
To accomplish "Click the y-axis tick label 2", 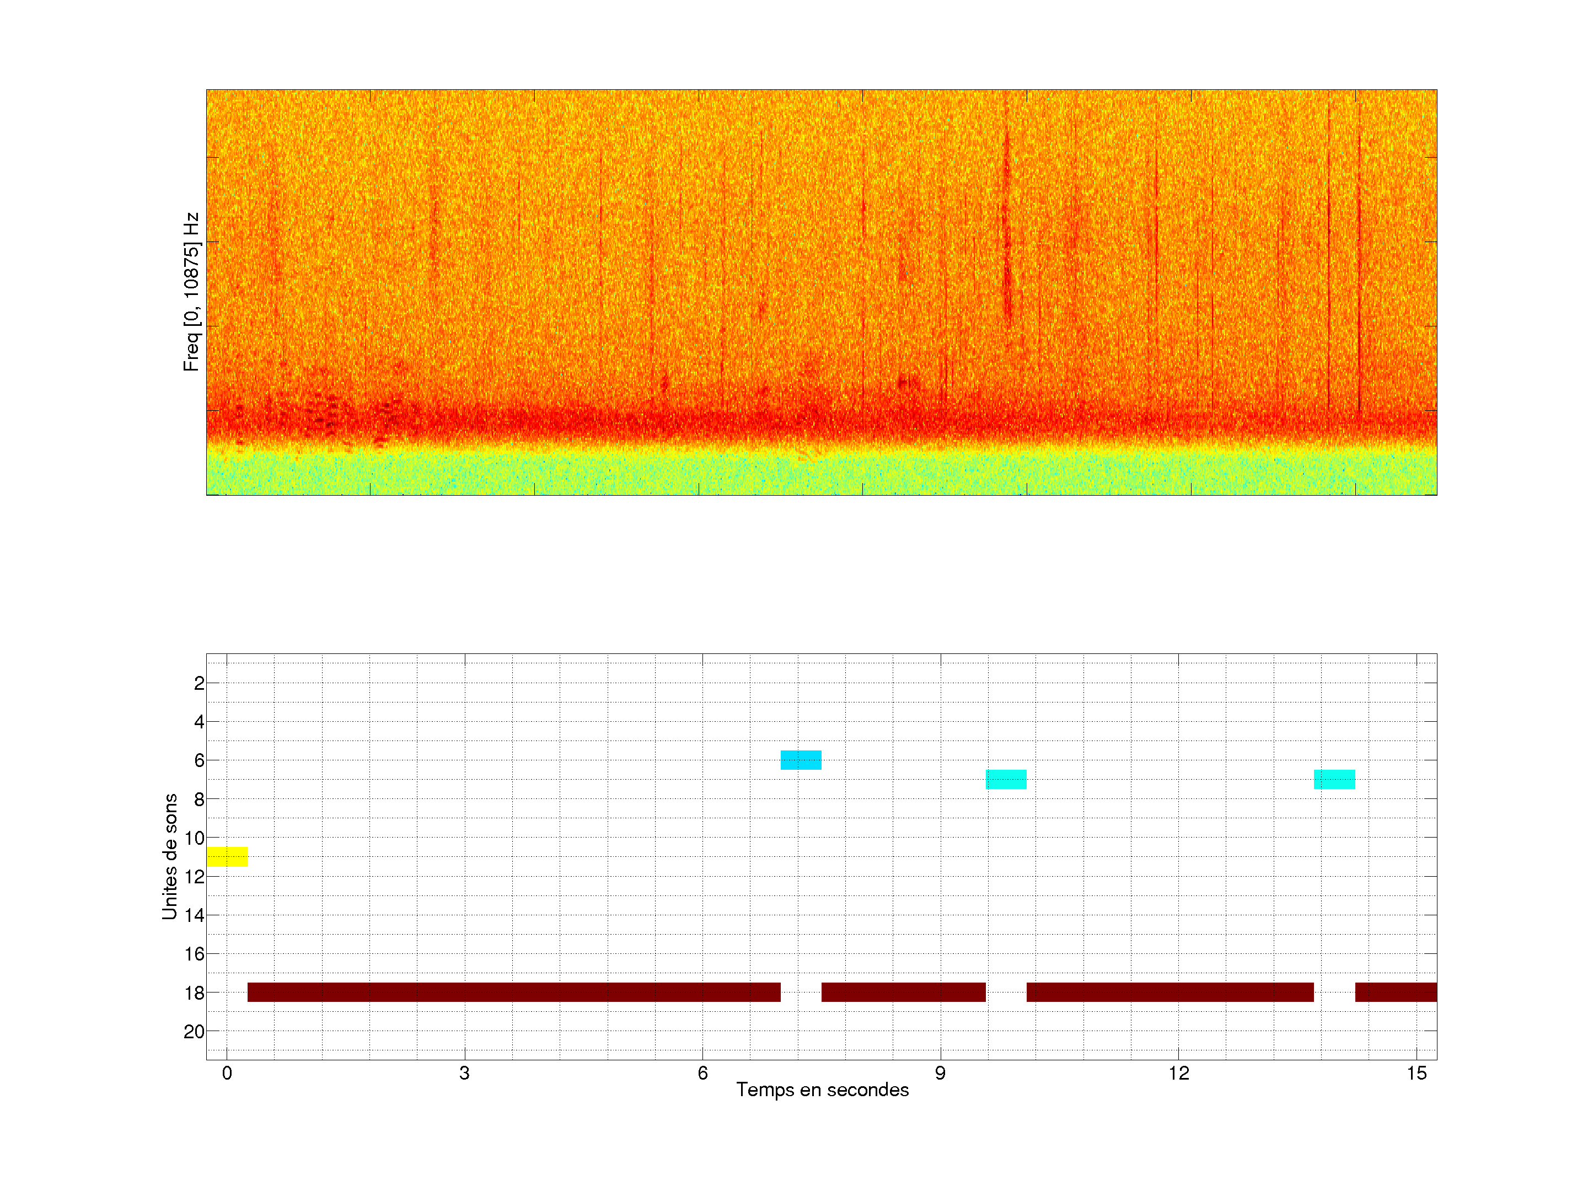I will click(199, 683).
